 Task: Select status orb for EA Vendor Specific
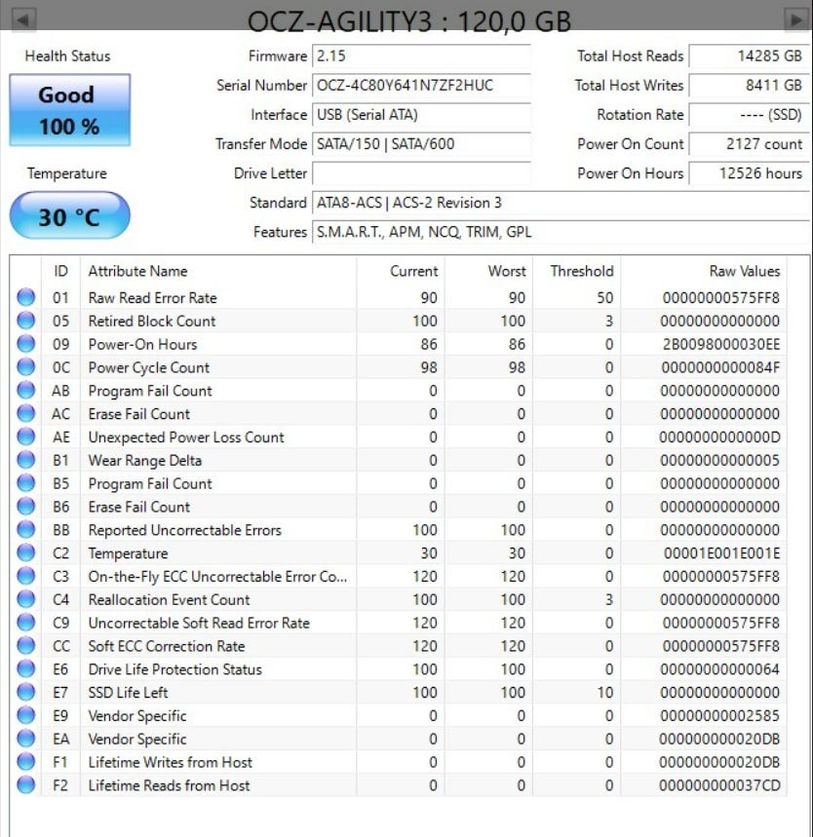pos(26,739)
